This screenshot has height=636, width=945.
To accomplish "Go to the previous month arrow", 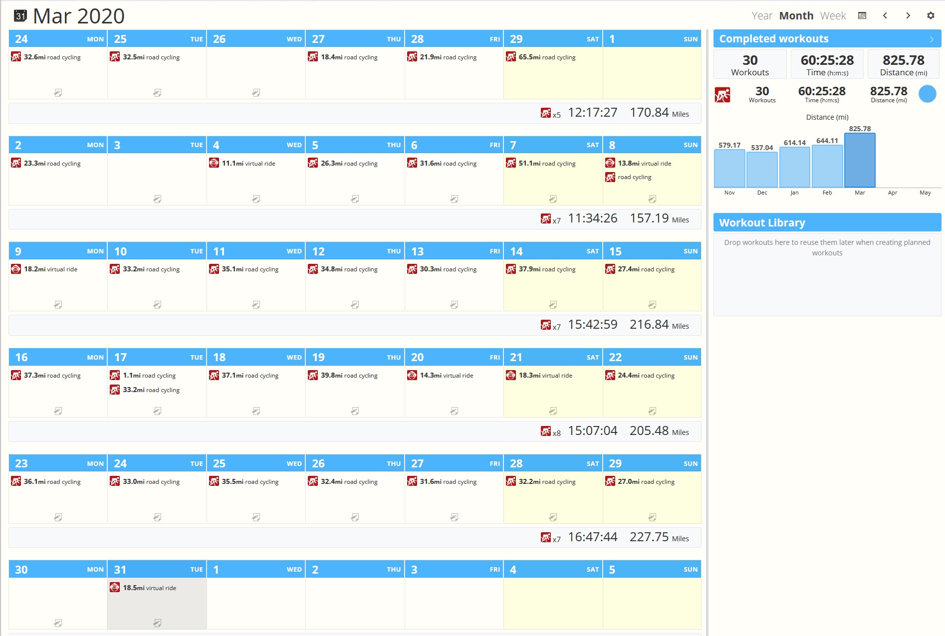I will click(x=885, y=15).
